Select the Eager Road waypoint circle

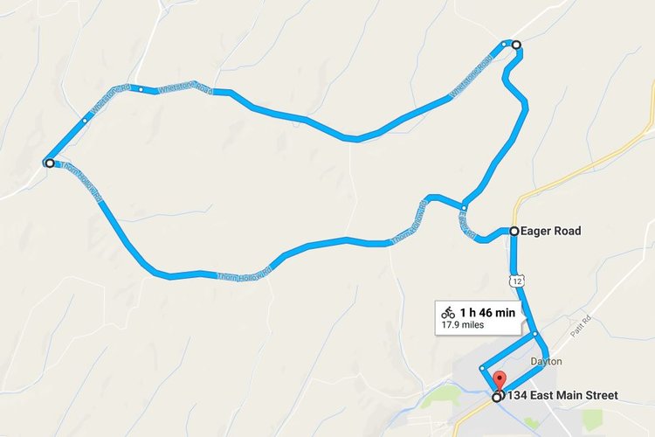tap(514, 231)
